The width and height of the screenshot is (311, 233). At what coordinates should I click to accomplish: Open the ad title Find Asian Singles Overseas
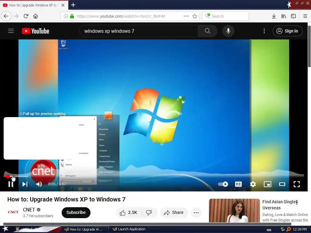280,205
